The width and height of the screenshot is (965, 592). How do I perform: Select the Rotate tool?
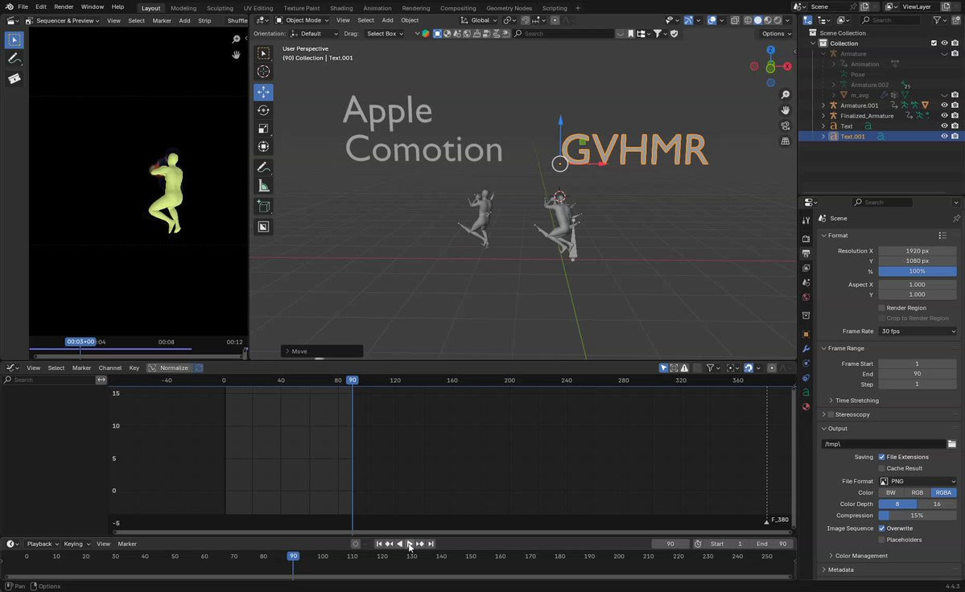(x=263, y=111)
